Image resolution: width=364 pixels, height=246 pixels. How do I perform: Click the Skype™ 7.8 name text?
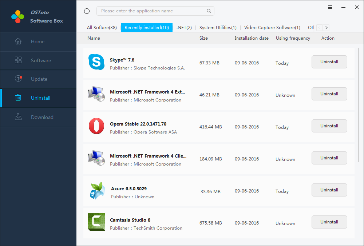pyautogui.click(x=122, y=60)
